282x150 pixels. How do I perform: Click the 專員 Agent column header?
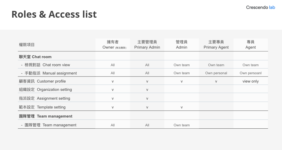(250, 45)
